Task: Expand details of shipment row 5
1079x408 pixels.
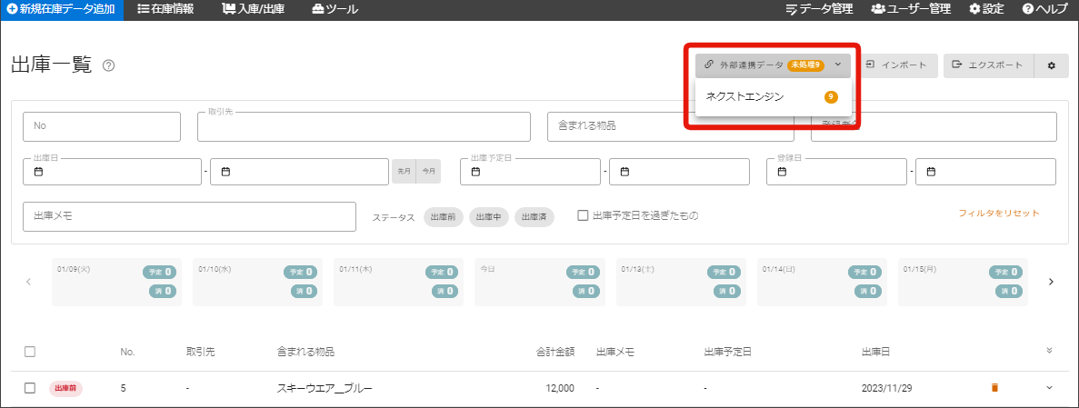Action: (1050, 388)
